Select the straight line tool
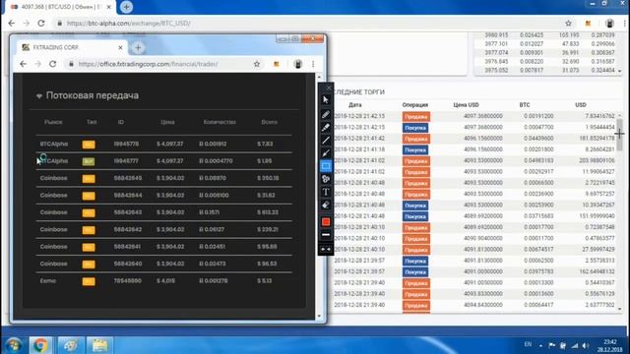The width and height of the screenshot is (630, 354). [x=326, y=141]
